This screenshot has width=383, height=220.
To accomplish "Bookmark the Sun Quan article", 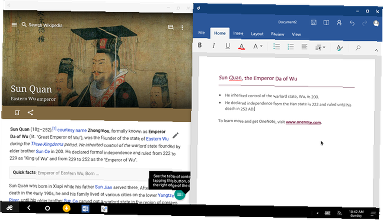I will click(17, 112).
